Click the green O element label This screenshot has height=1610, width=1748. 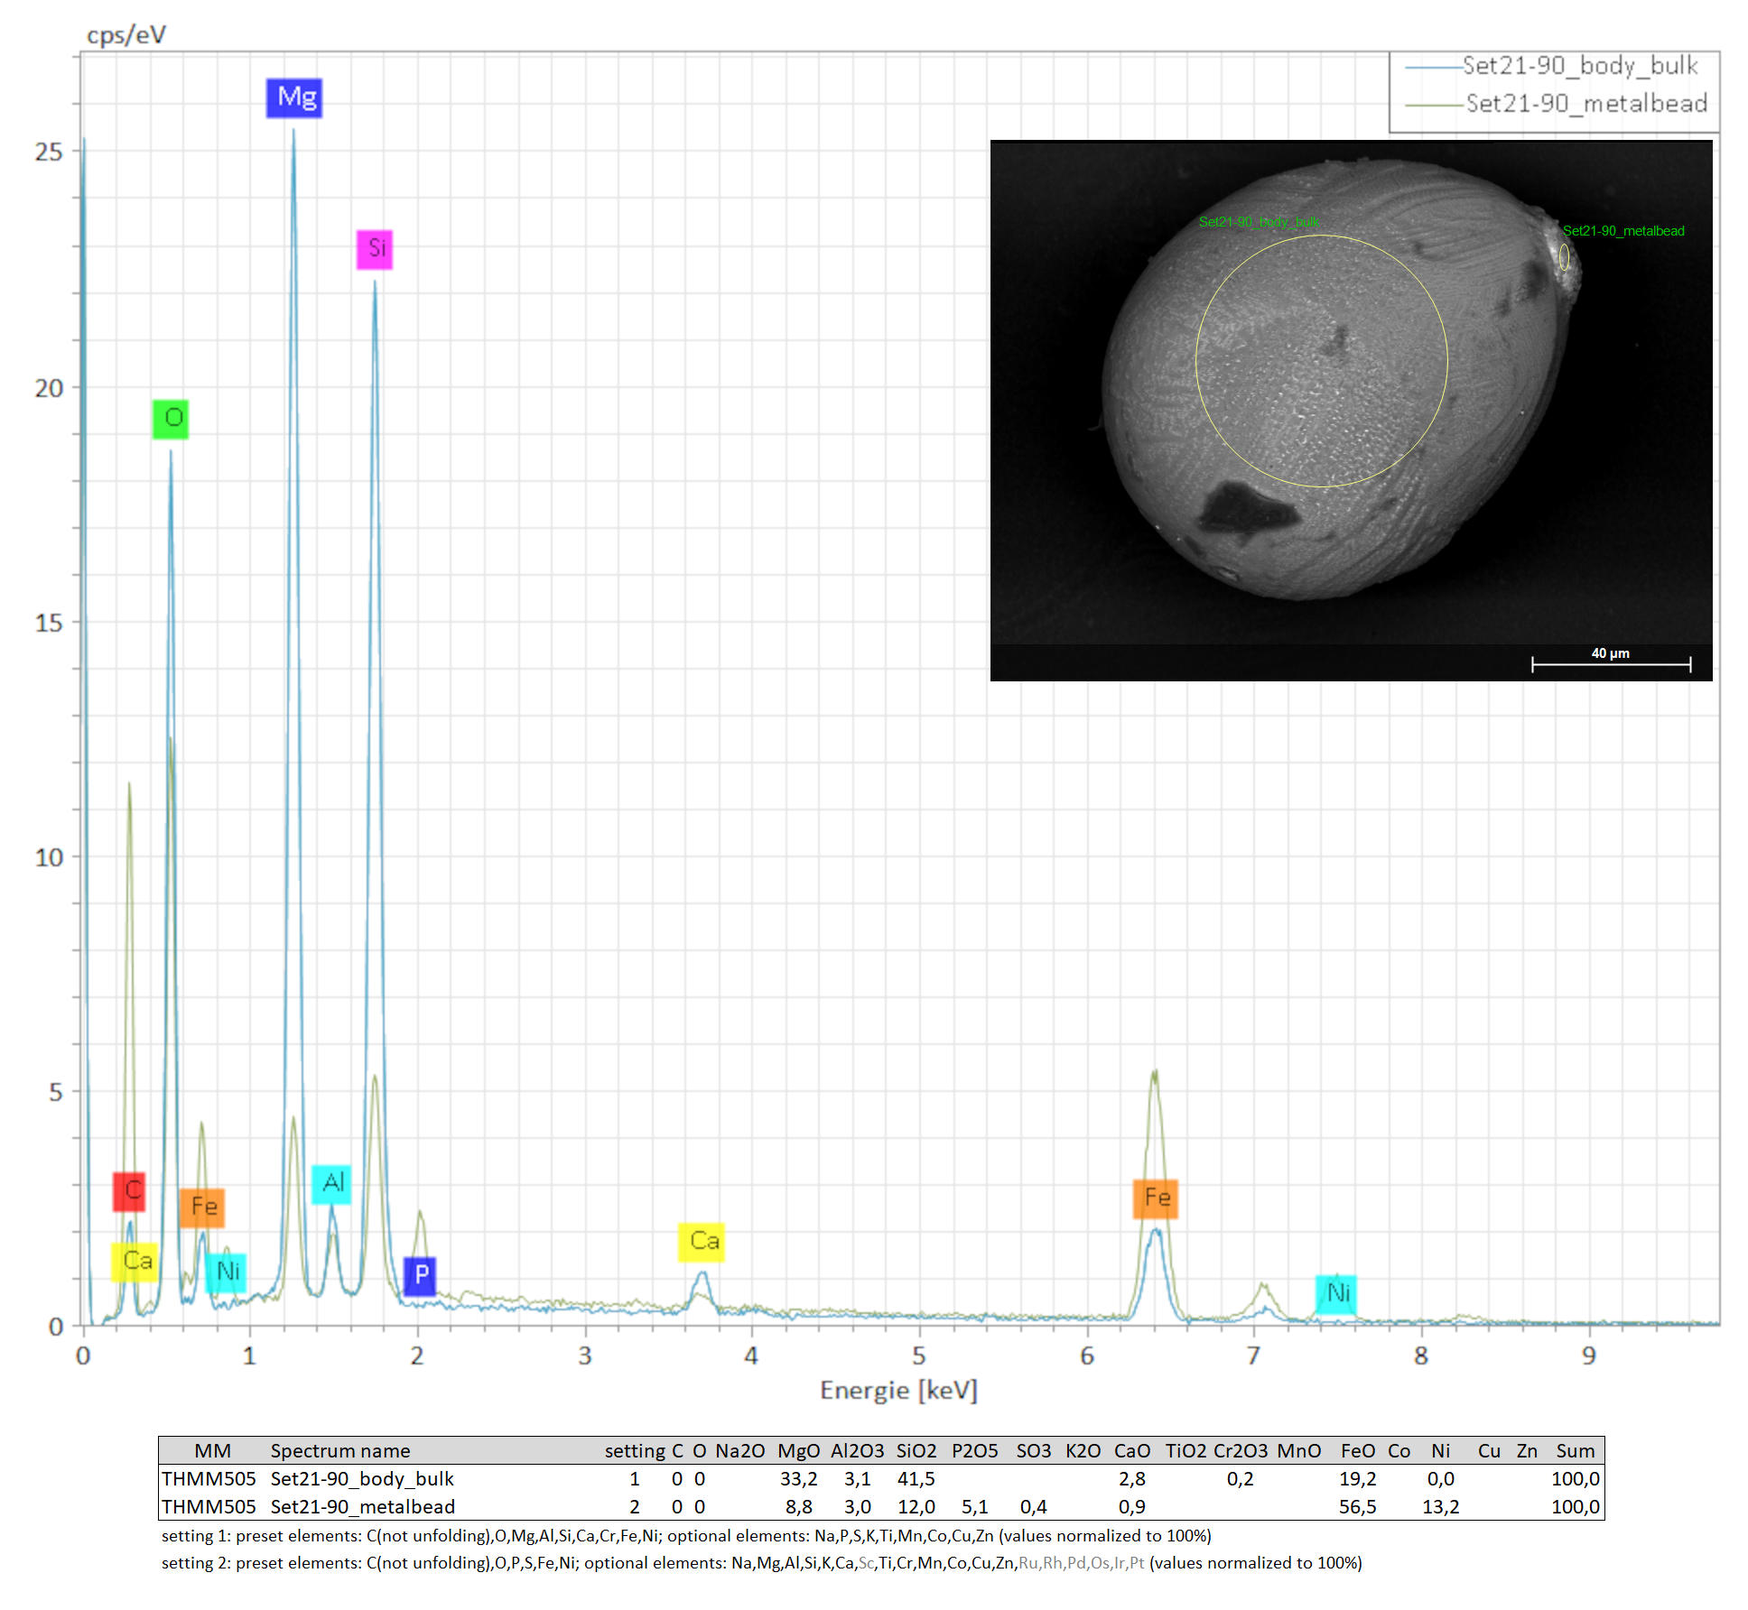point(171,419)
